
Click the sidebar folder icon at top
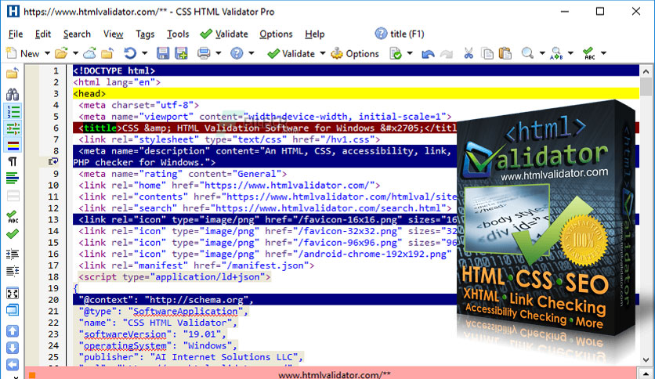coord(13,74)
